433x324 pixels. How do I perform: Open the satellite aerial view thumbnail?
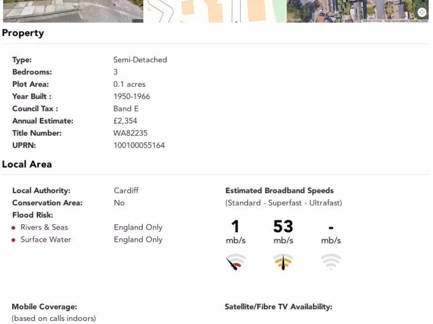tap(357, 11)
